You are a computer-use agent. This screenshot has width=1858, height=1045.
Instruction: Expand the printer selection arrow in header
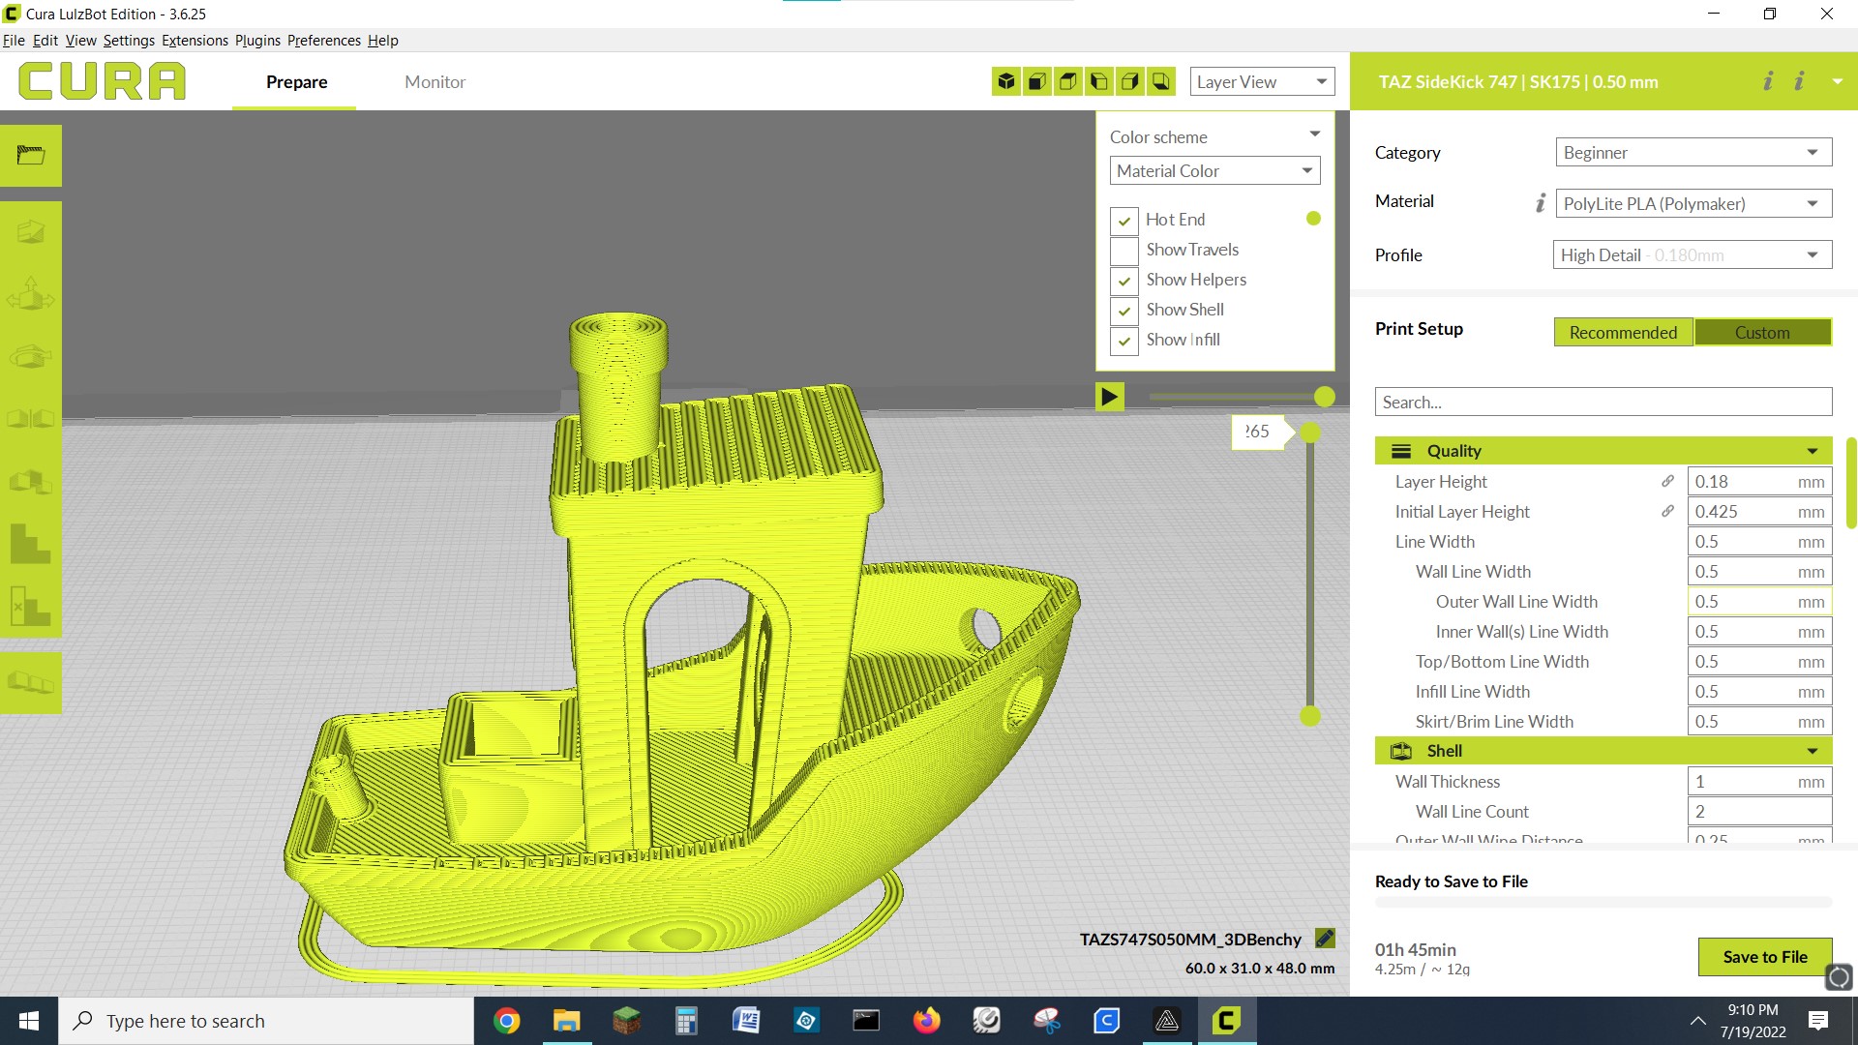click(1837, 81)
